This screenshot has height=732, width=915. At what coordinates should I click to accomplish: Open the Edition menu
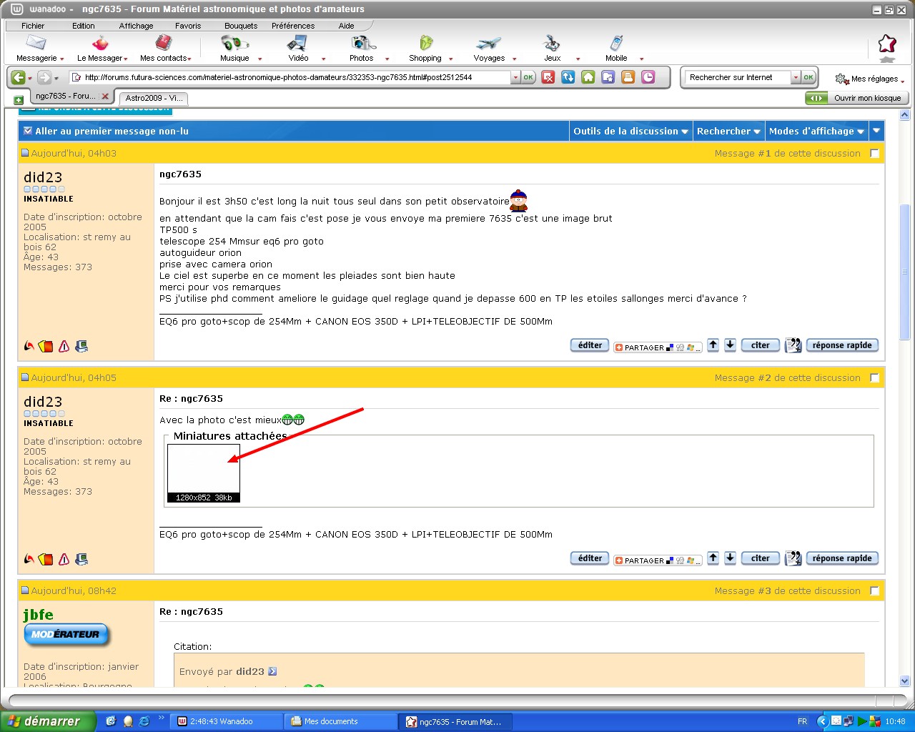point(83,26)
